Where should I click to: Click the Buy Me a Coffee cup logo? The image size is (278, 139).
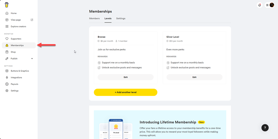[x=7, y=5]
